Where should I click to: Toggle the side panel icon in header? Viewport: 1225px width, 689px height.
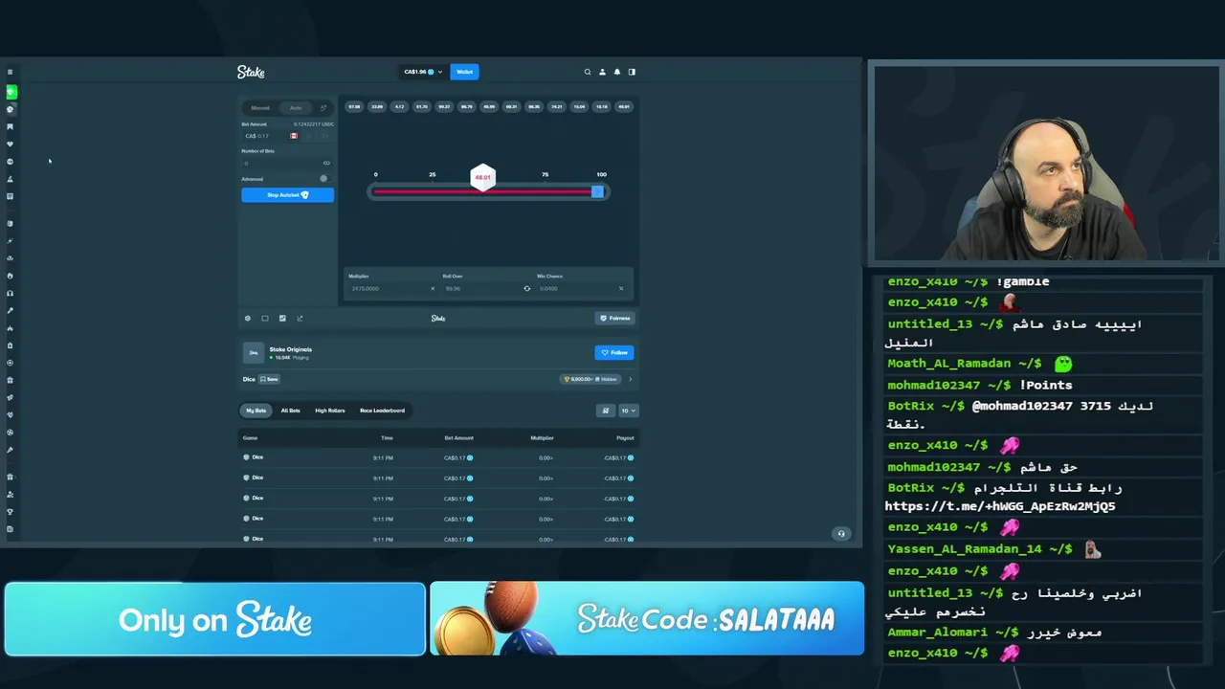(x=632, y=72)
